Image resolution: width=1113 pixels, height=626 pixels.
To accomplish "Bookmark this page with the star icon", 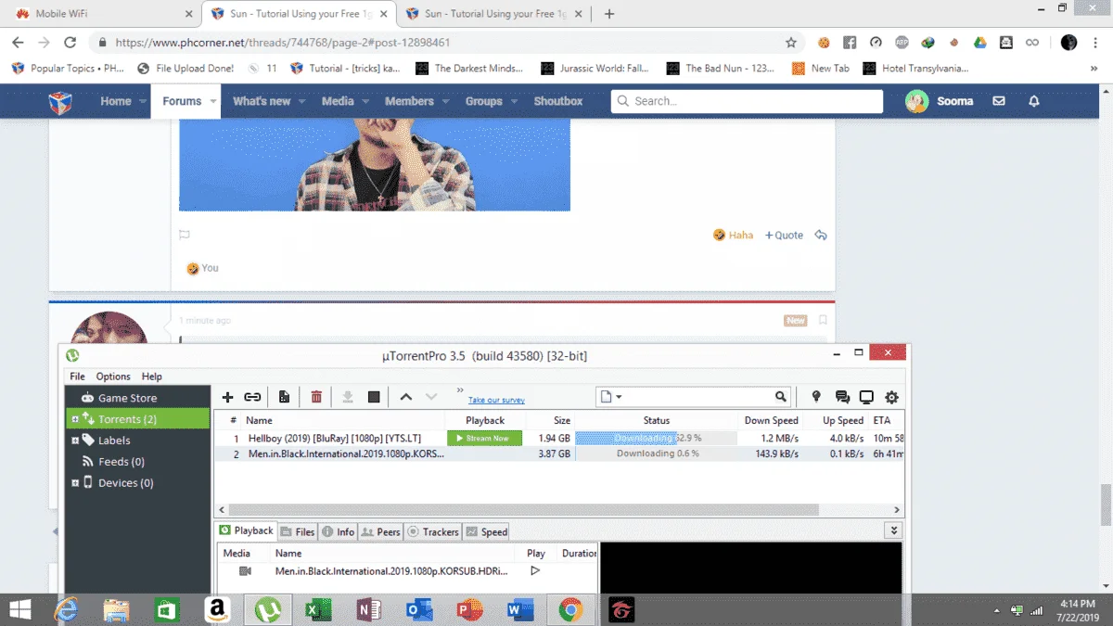I will point(790,43).
